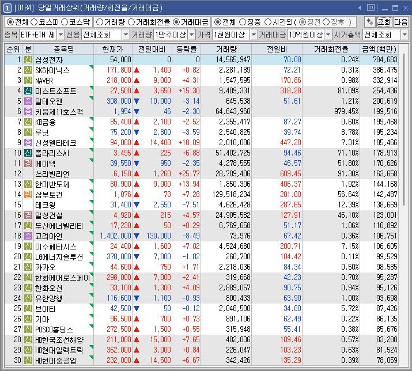
Task: Select the 전체 market radio button
Action: point(10,22)
